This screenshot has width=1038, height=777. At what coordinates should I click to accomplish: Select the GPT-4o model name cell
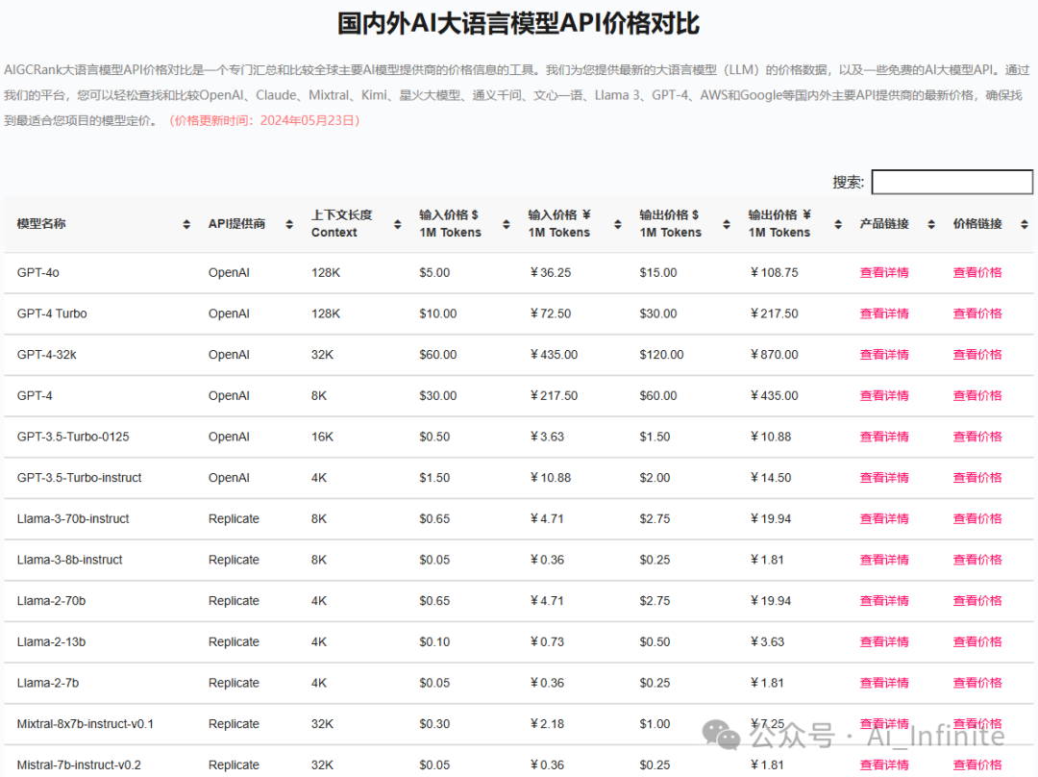(37, 272)
